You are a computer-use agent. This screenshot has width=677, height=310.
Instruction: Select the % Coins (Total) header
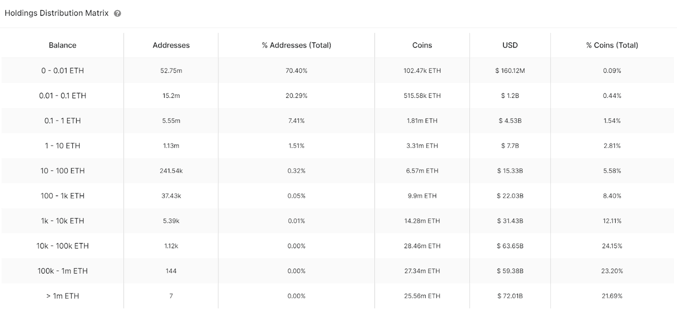(x=612, y=45)
